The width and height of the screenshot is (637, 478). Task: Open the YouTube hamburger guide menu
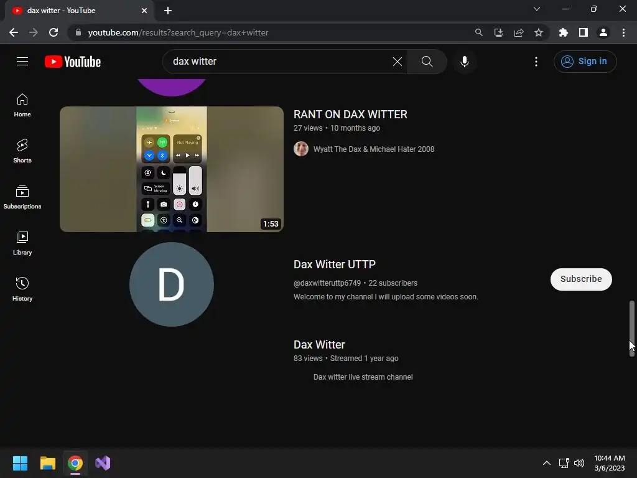pos(22,62)
